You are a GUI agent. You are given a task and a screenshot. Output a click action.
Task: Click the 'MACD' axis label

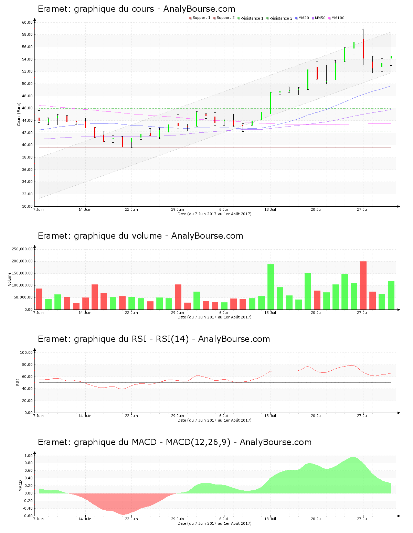point(20,486)
